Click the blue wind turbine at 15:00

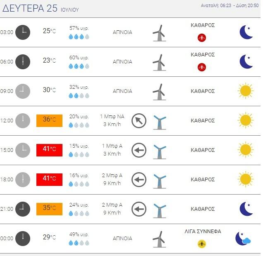coord(159,151)
